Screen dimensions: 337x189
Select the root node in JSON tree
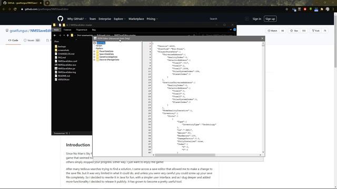[x=101, y=43]
